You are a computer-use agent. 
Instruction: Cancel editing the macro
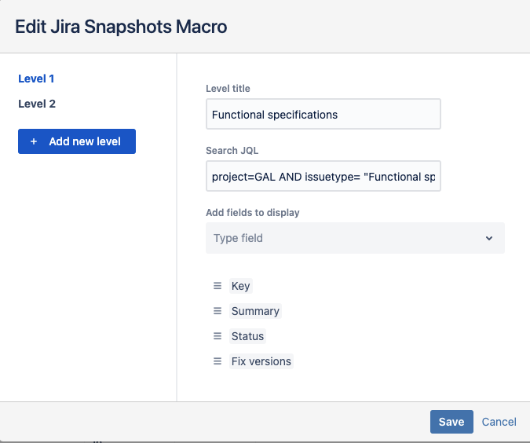[x=499, y=422]
